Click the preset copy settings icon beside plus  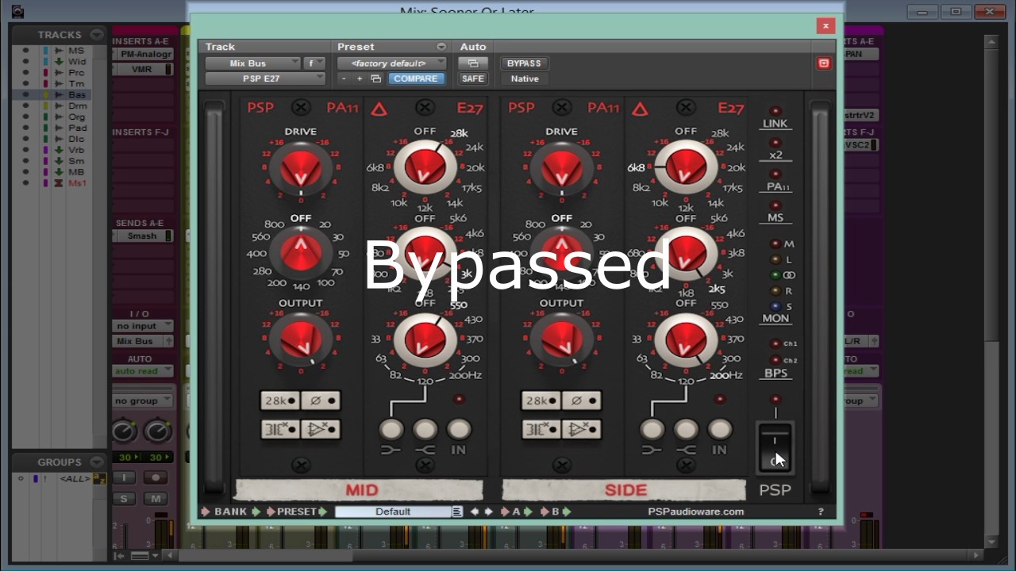(376, 79)
